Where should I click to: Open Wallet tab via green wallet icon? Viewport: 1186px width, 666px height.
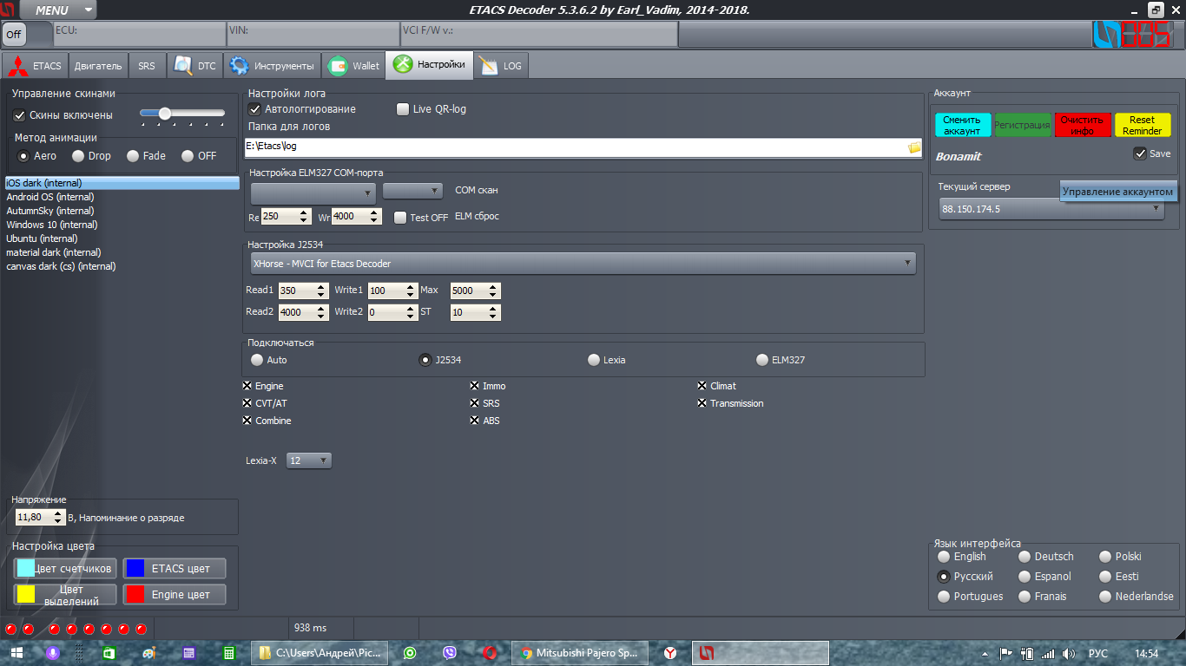pos(337,66)
